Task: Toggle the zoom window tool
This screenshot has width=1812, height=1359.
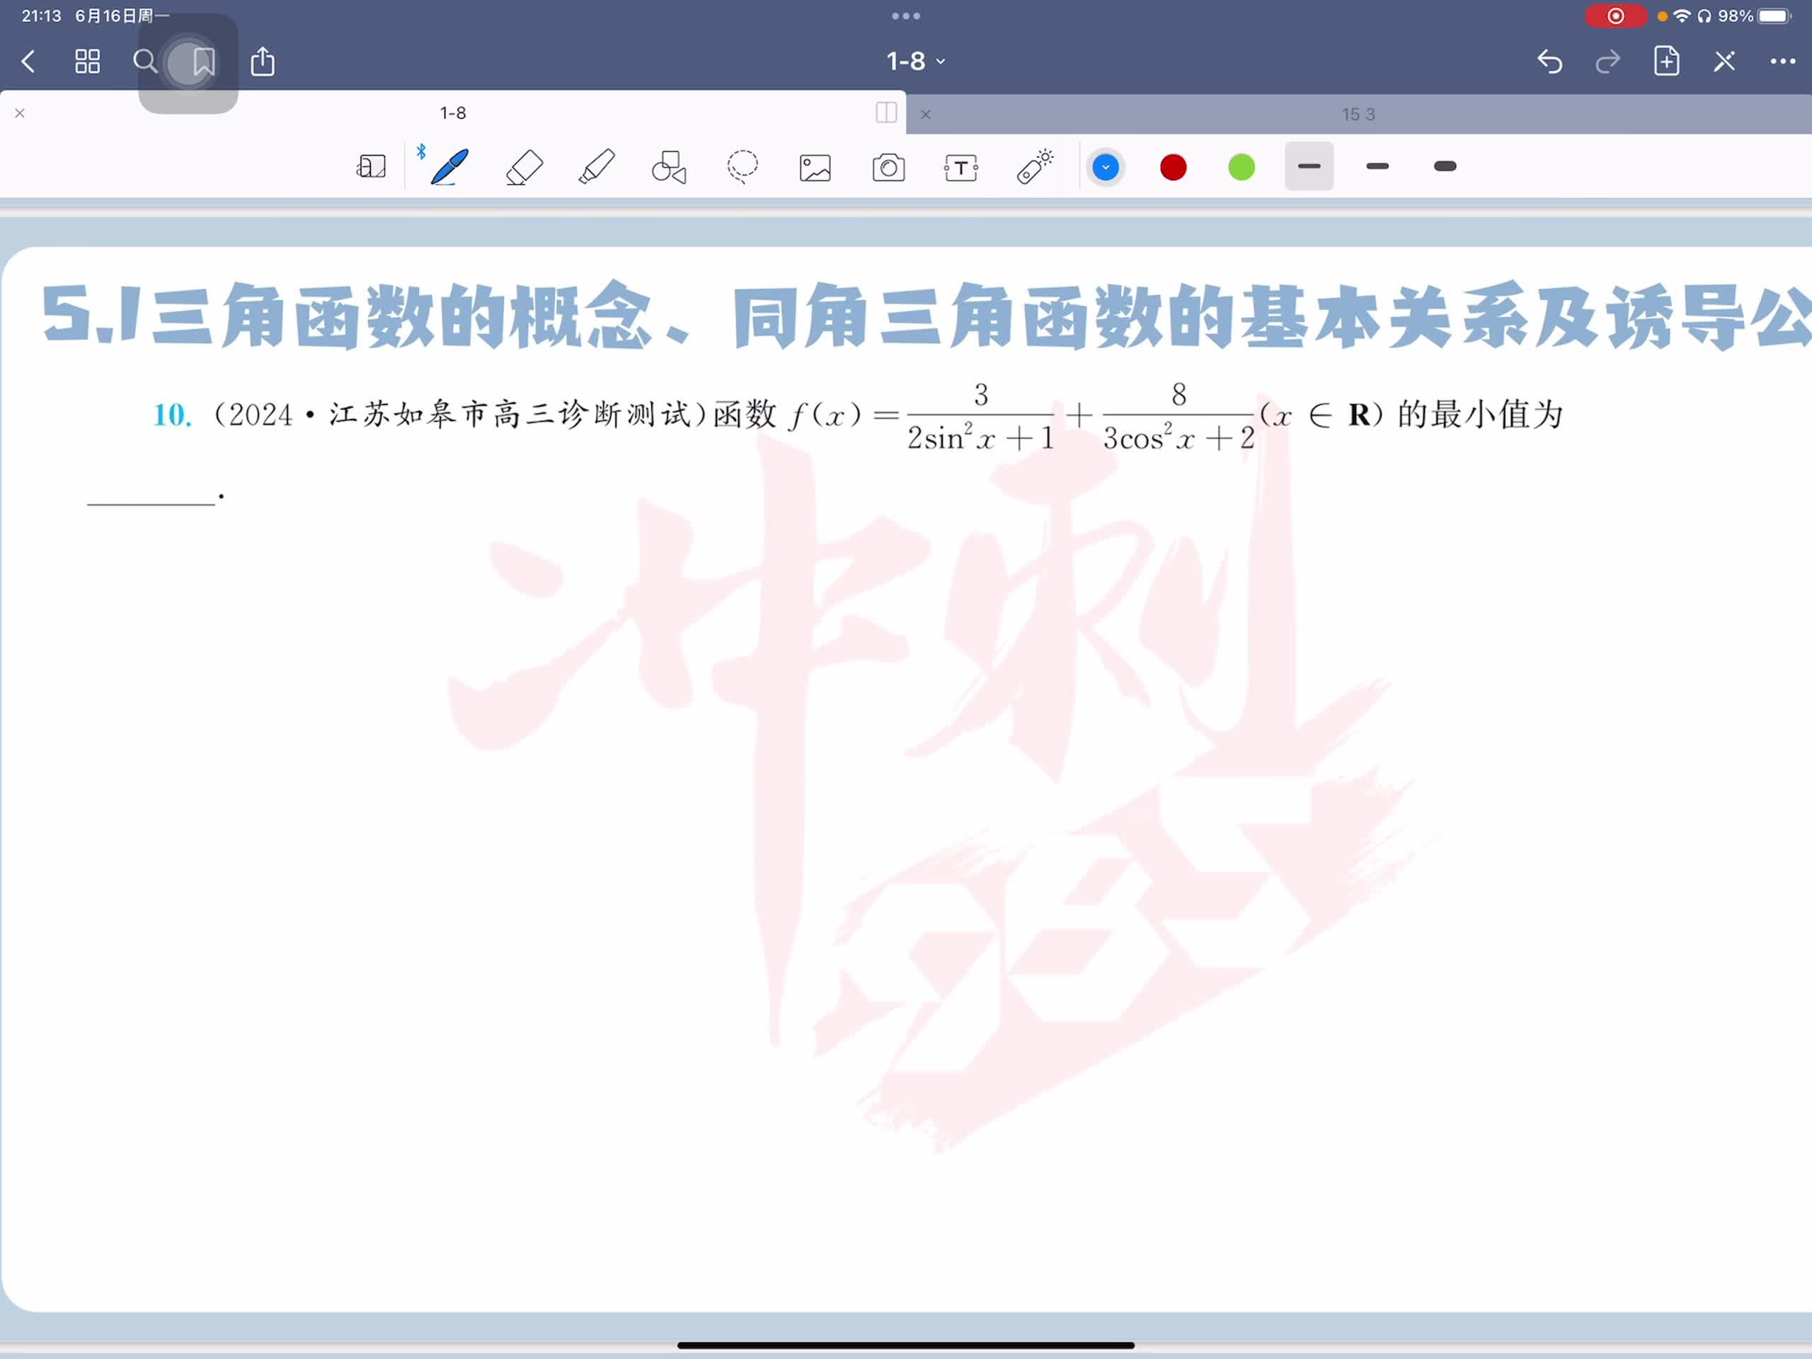Action: point(371,167)
